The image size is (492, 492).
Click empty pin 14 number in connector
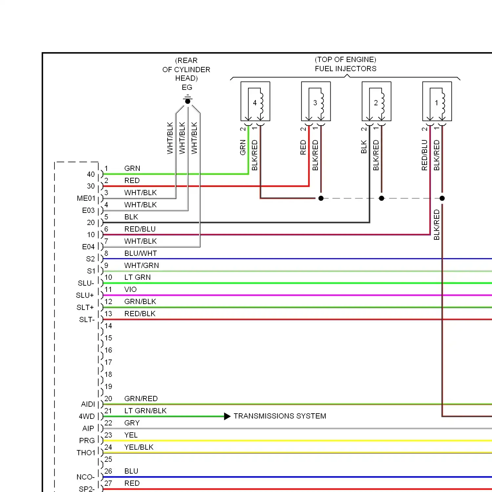pos(108,326)
